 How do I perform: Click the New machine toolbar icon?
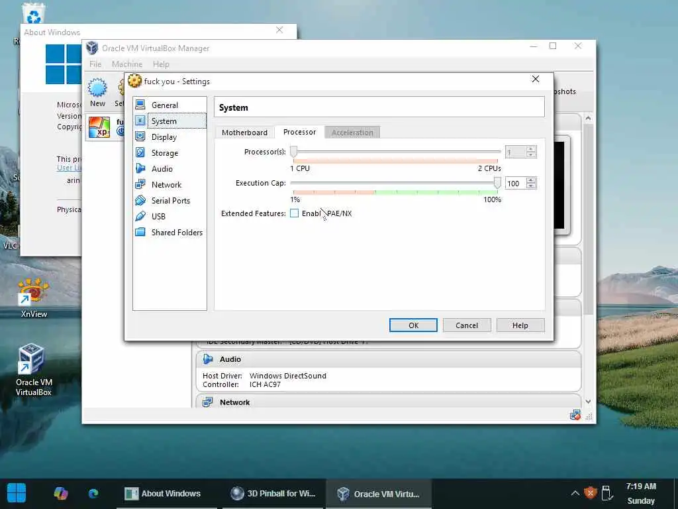click(x=97, y=92)
